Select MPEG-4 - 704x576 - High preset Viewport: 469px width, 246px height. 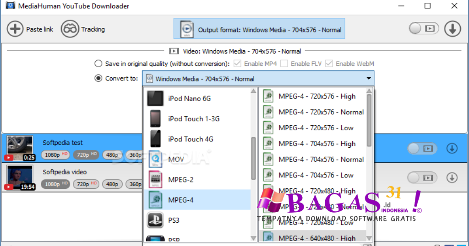313,144
